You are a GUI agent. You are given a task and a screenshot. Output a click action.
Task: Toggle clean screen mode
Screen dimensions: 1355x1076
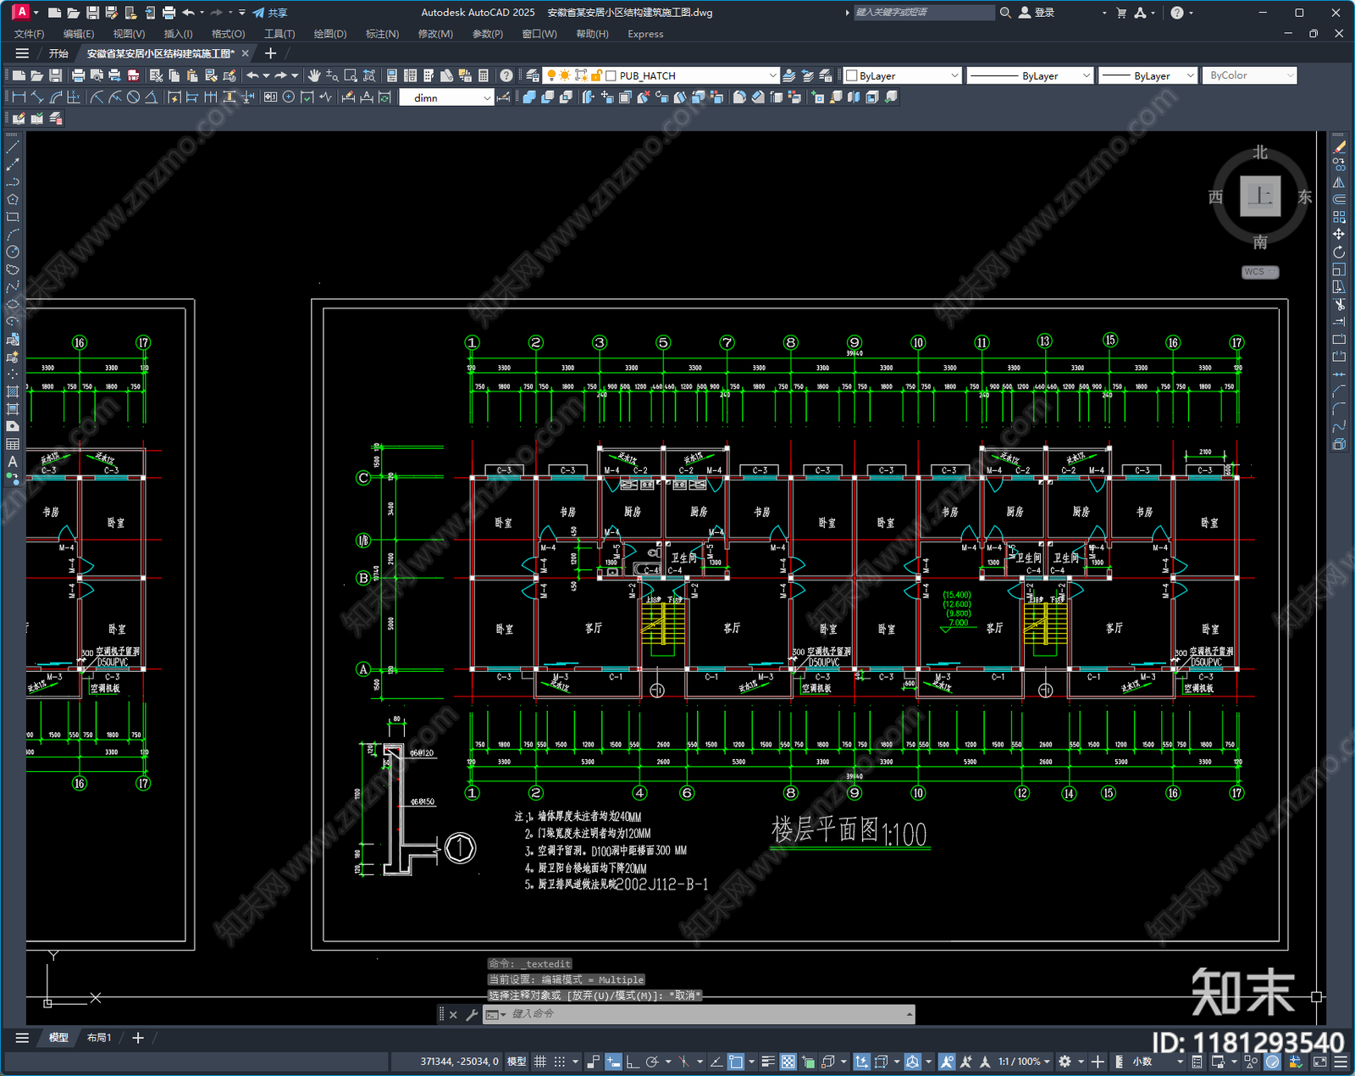pos(1320,1062)
